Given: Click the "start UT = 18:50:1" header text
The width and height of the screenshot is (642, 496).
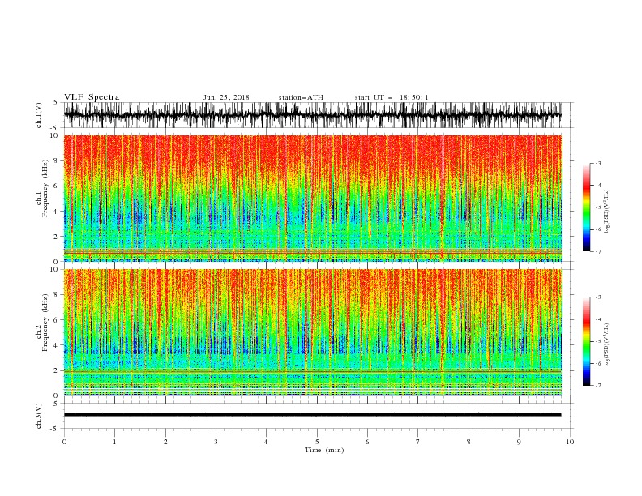Looking at the screenshot, I should 392,97.
